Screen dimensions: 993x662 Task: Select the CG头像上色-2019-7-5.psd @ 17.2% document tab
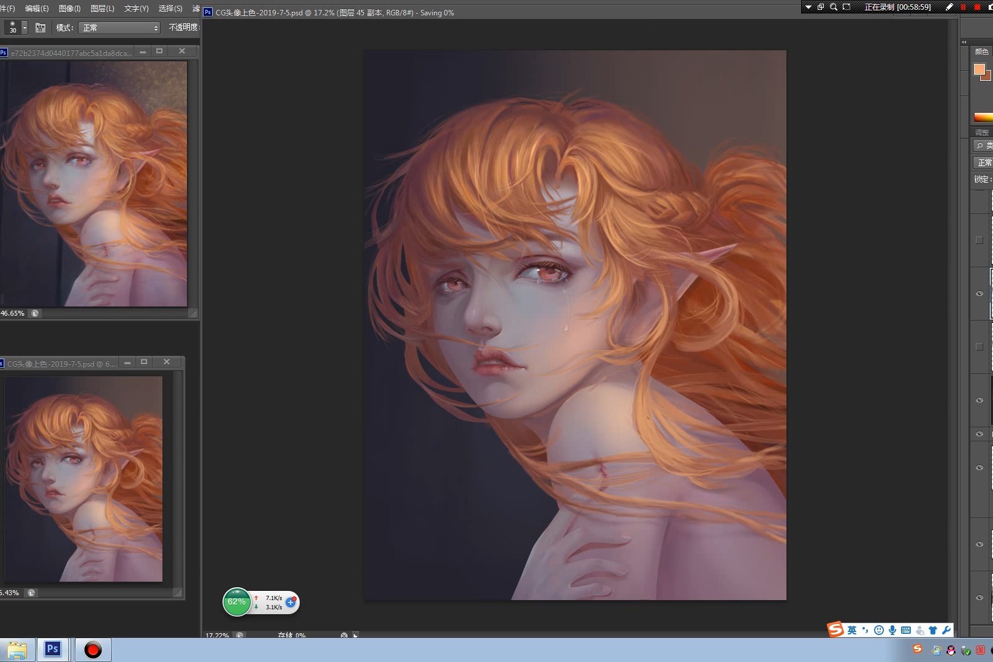tap(334, 12)
